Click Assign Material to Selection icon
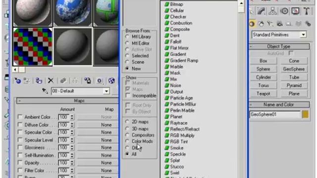Image resolution: width=317 pixels, height=178 pixels. pyautogui.click(x=39, y=81)
